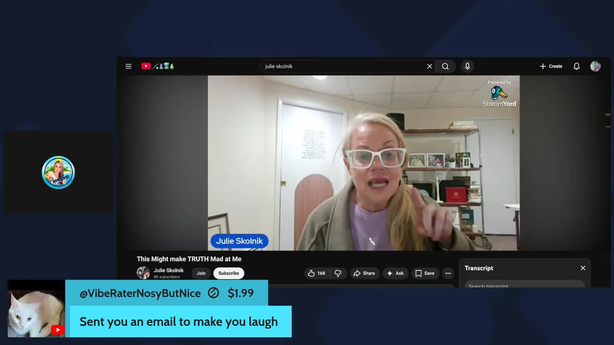Image resolution: width=614 pixels, height=345 pixels.
Task: Like the video with 168 likes
Action: click(x=317, y=273)
